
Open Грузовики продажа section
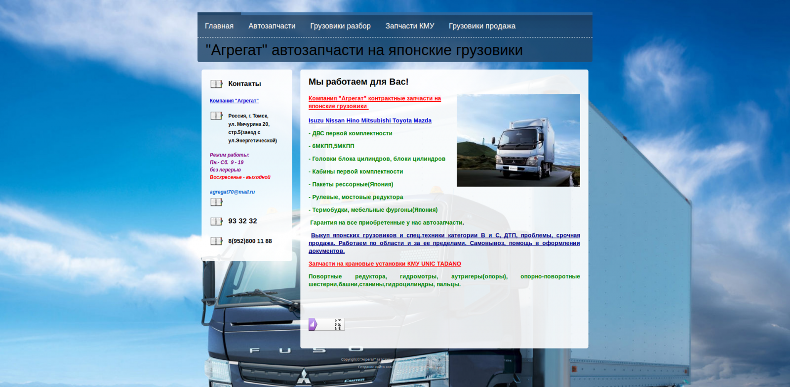point(482,26)
